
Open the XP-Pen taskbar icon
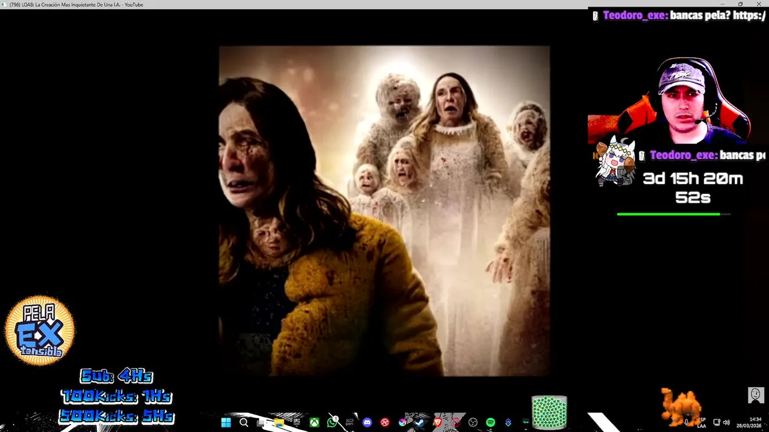pos(350,422)
